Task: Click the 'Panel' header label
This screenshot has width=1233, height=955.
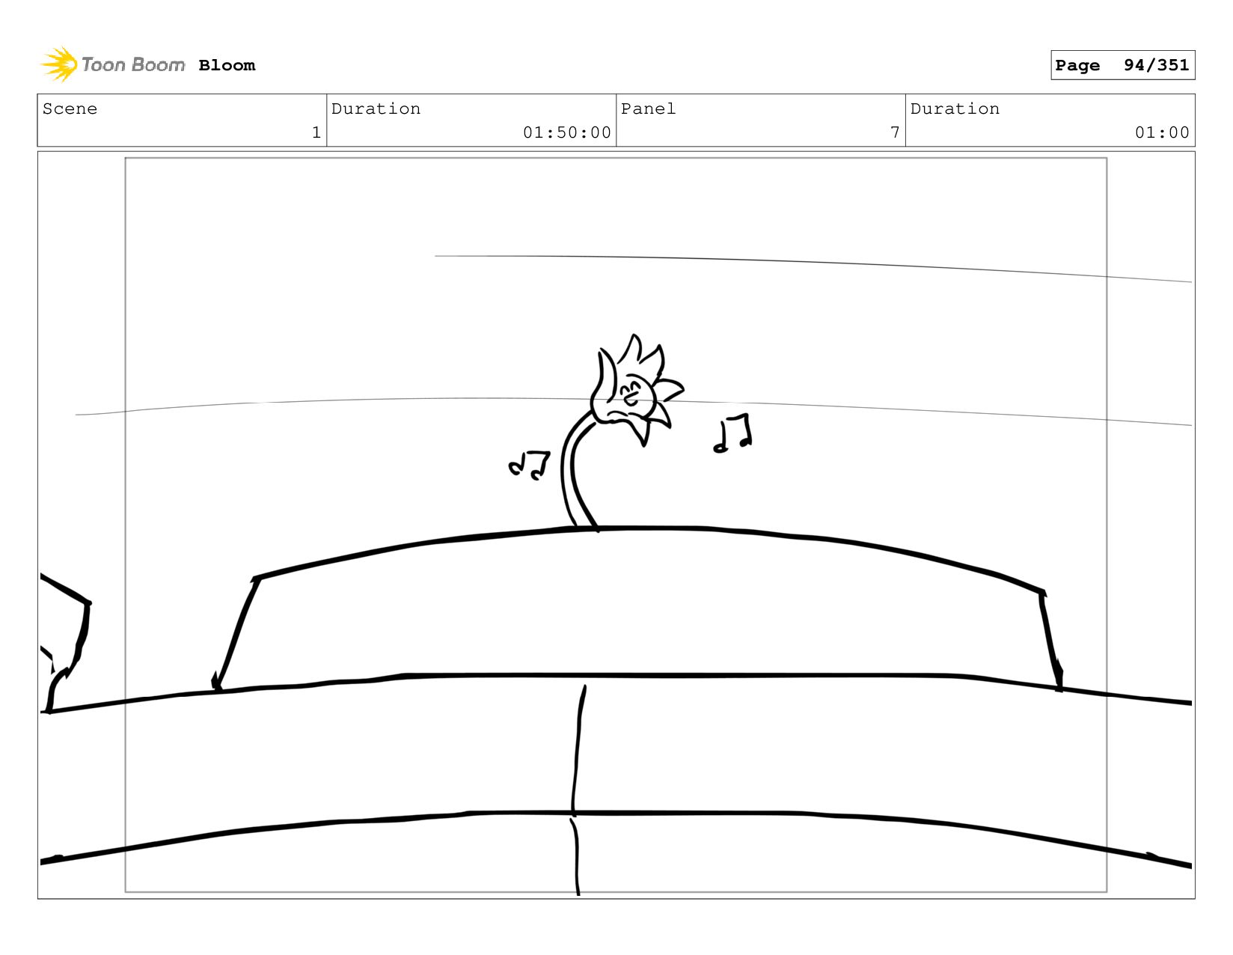Action: 648,109
